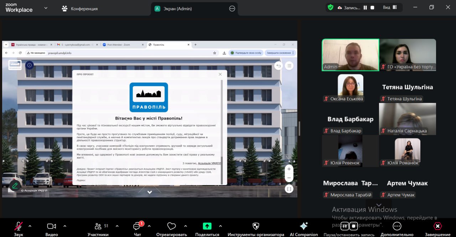Image resolution: width=456 pixels, height=237 pixels.
Task: Unmute the microphone with the Звук button
Action: coord(18,226)
